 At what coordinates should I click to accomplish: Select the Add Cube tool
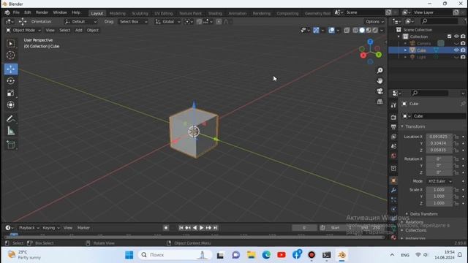click(11, 145)
